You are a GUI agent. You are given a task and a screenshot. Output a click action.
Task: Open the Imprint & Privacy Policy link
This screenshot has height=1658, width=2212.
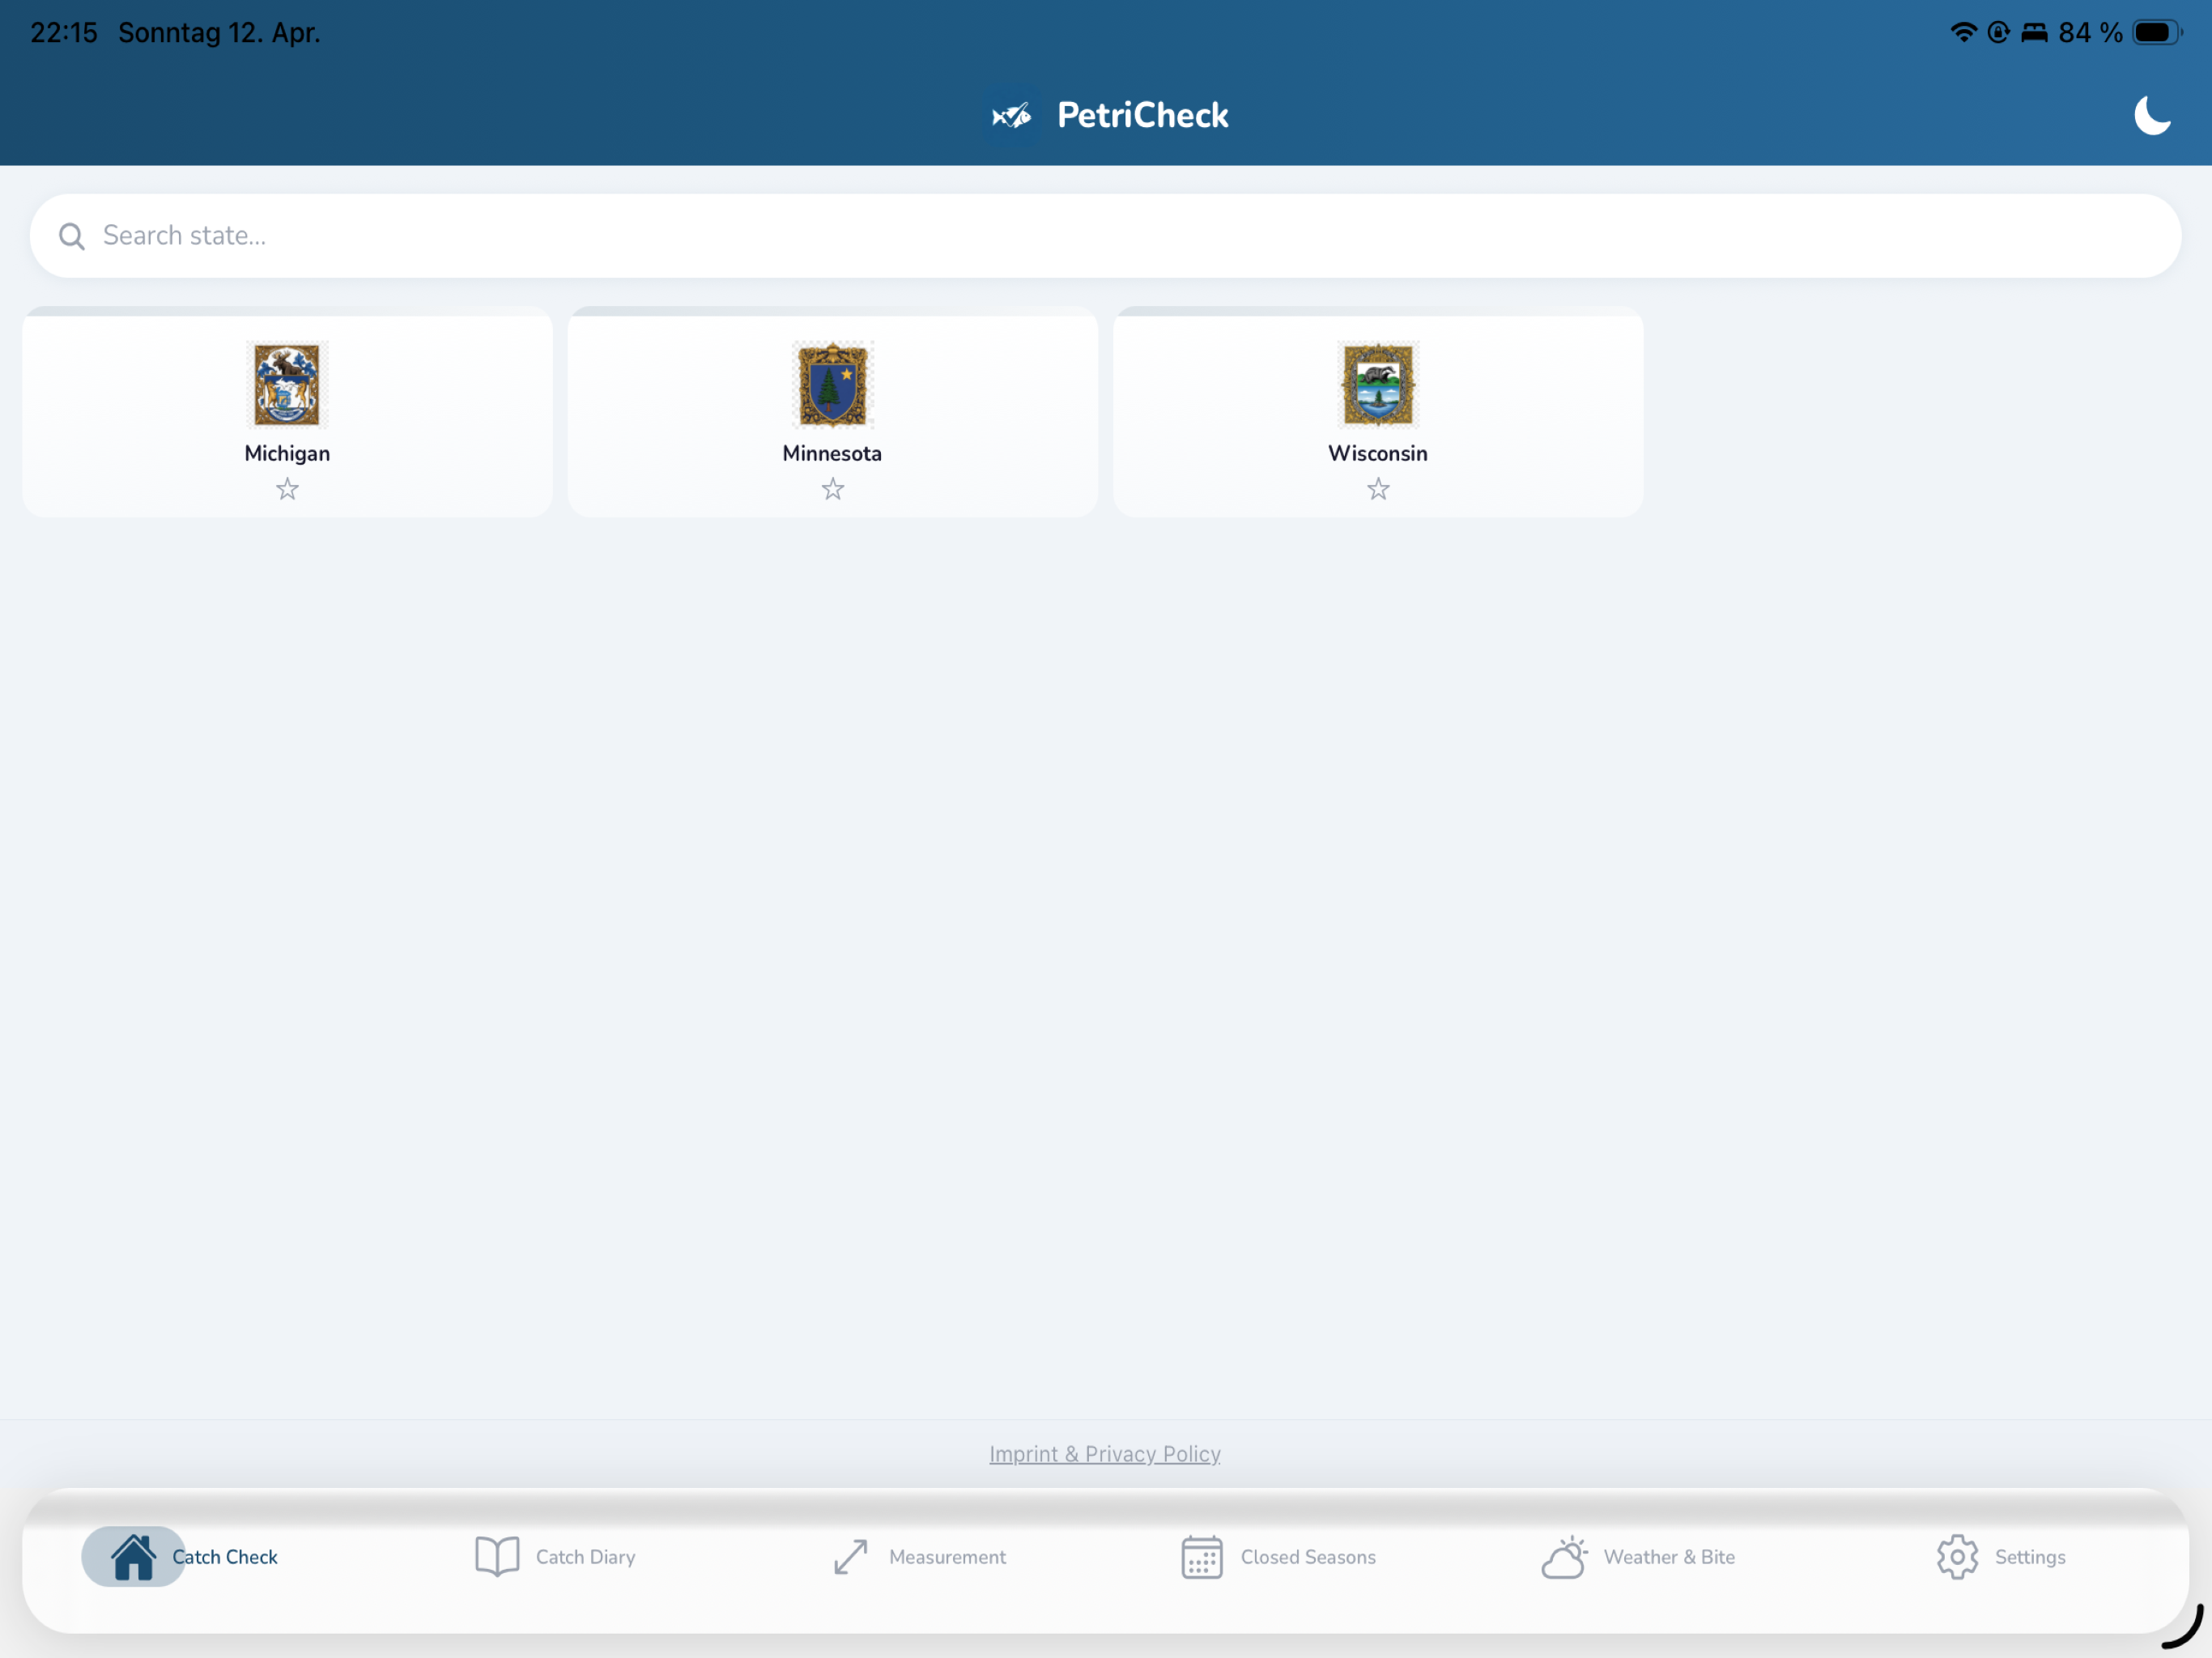point(1105,1454)
